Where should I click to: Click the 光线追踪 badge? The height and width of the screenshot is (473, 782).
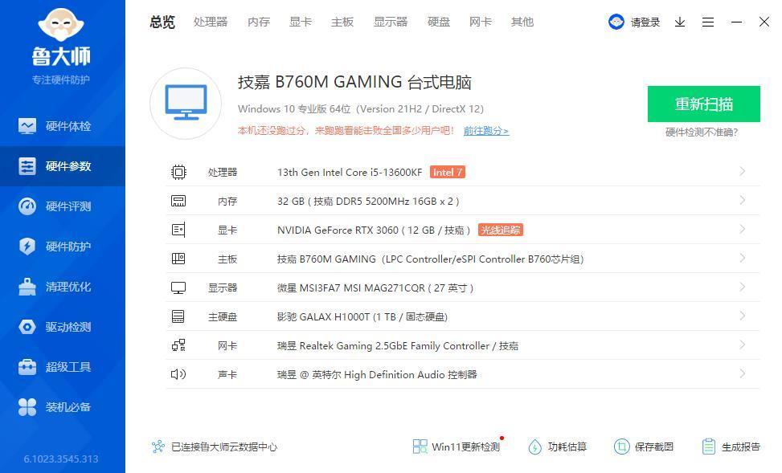point(500,230)
